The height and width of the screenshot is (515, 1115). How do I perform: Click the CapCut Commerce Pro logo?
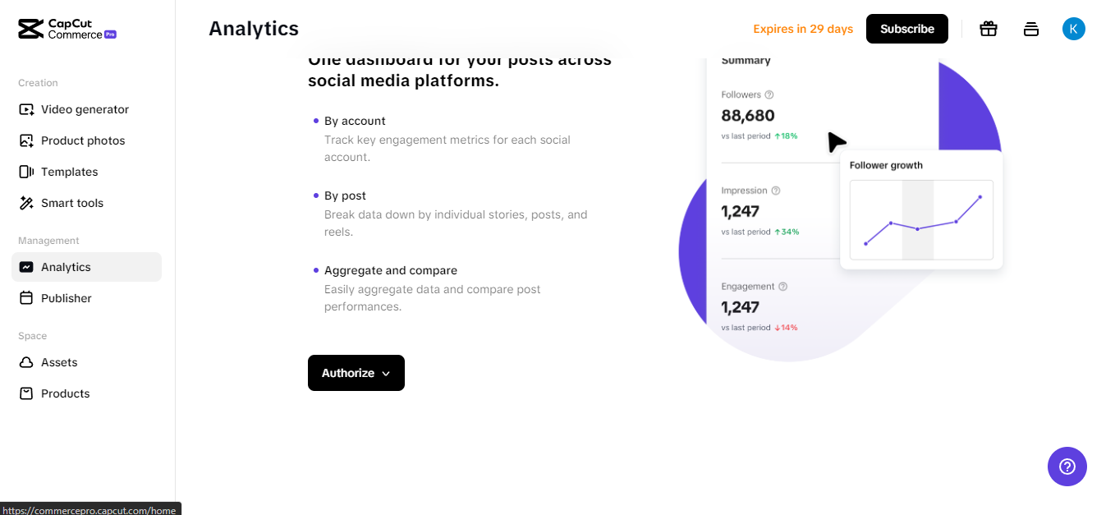[67, 29]
